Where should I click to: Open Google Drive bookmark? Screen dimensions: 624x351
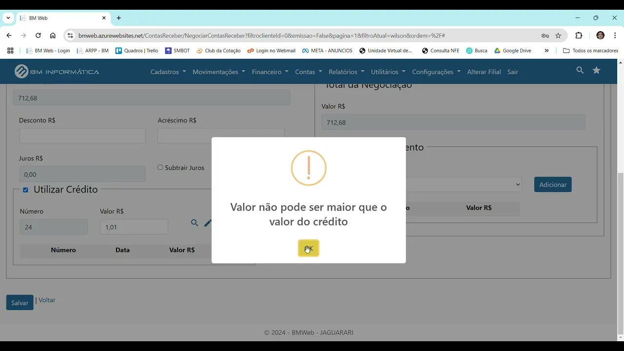513,50
